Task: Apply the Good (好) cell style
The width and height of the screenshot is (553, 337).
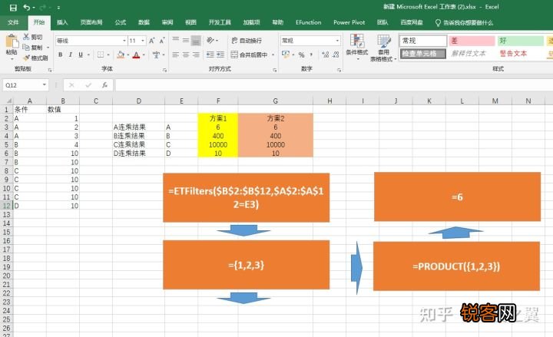Action: click(521, 41)
